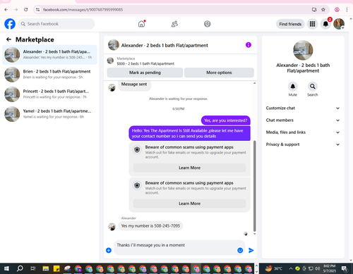Open the Friends icon in top navigation
This screenshot has width=353, height=274.
point(174,24)
